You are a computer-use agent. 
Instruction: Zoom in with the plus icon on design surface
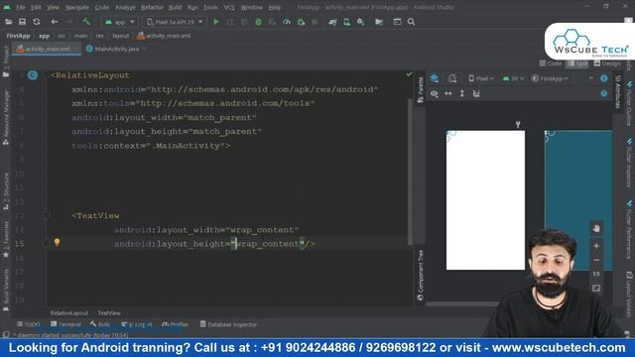(x=596, y=246)
